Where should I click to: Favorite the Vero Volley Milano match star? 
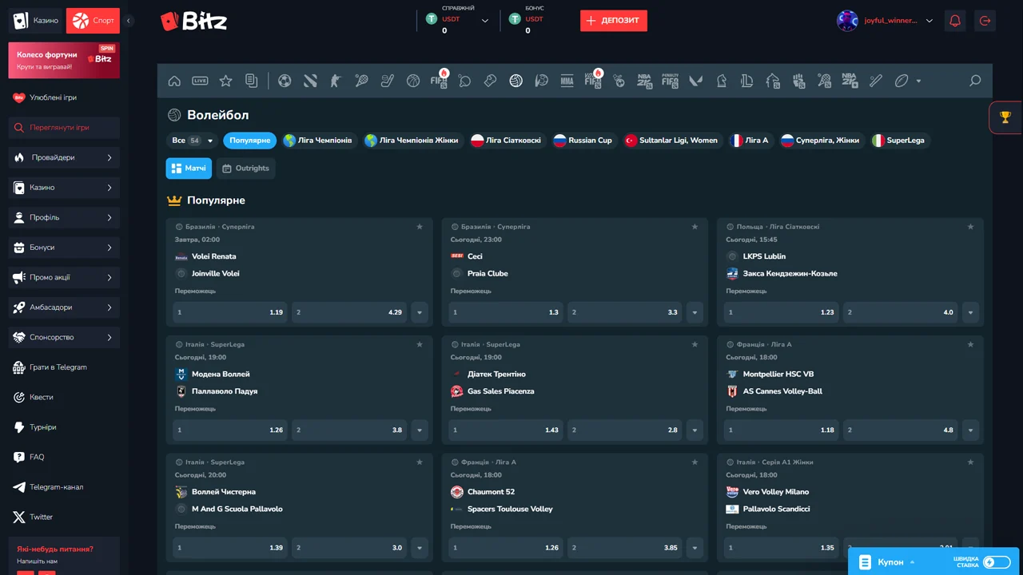[971, 462]
